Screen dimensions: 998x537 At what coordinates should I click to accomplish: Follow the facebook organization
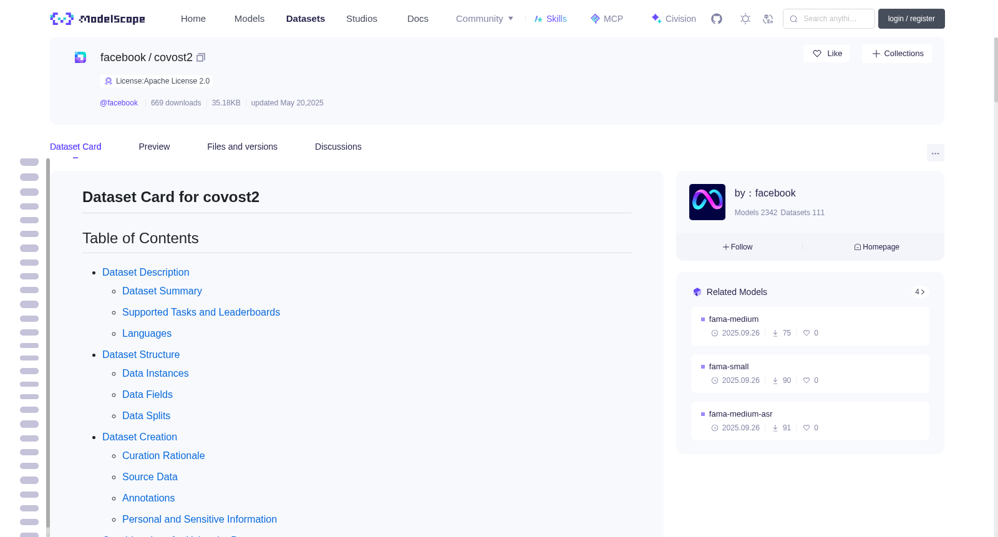coord(738,247)
